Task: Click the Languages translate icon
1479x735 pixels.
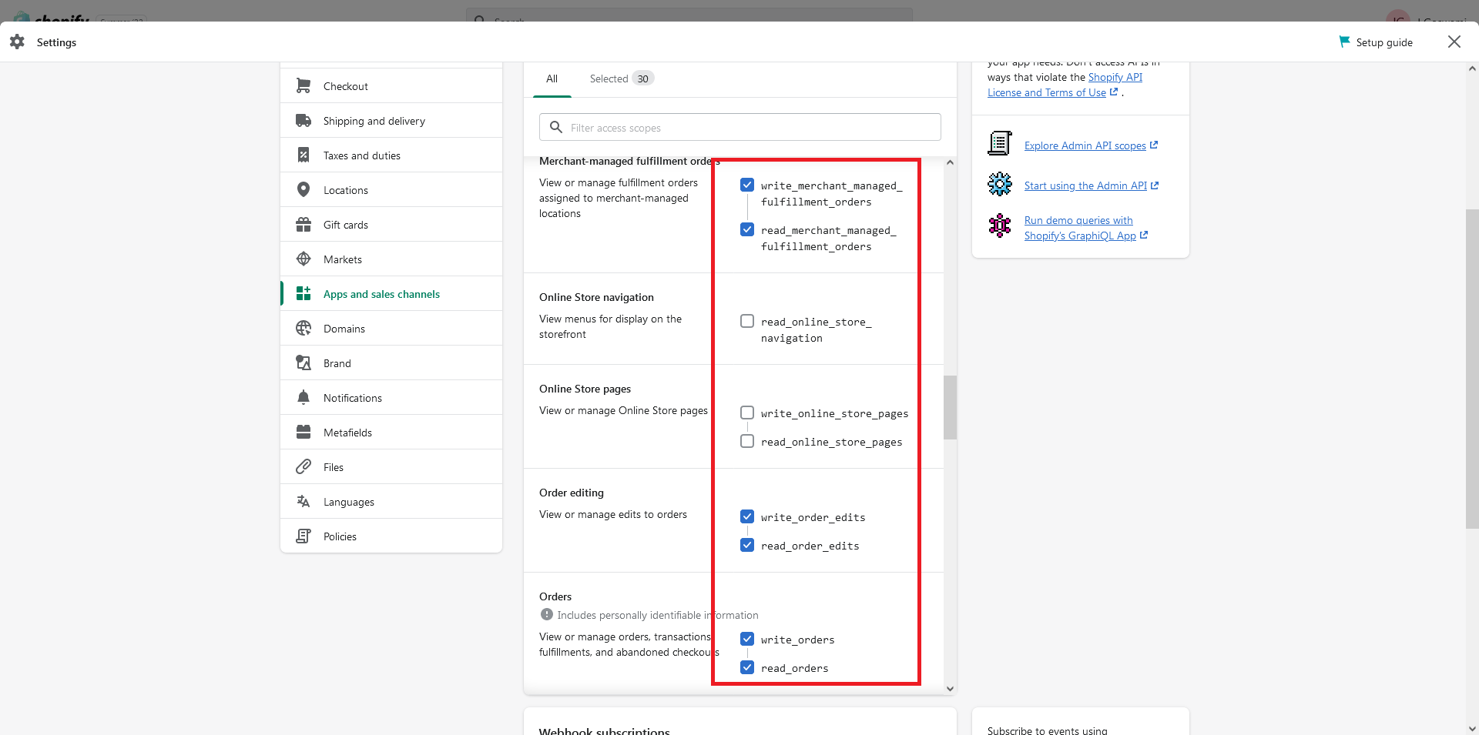Action: pyautogui.click(x=304, y=502)
